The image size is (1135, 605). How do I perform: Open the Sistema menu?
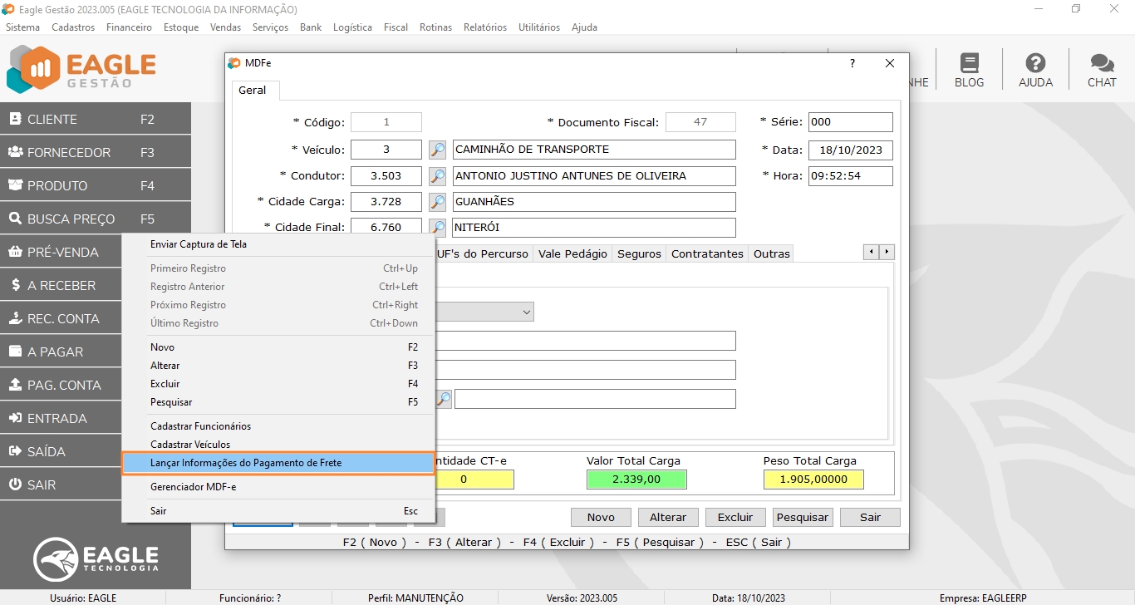22,27
